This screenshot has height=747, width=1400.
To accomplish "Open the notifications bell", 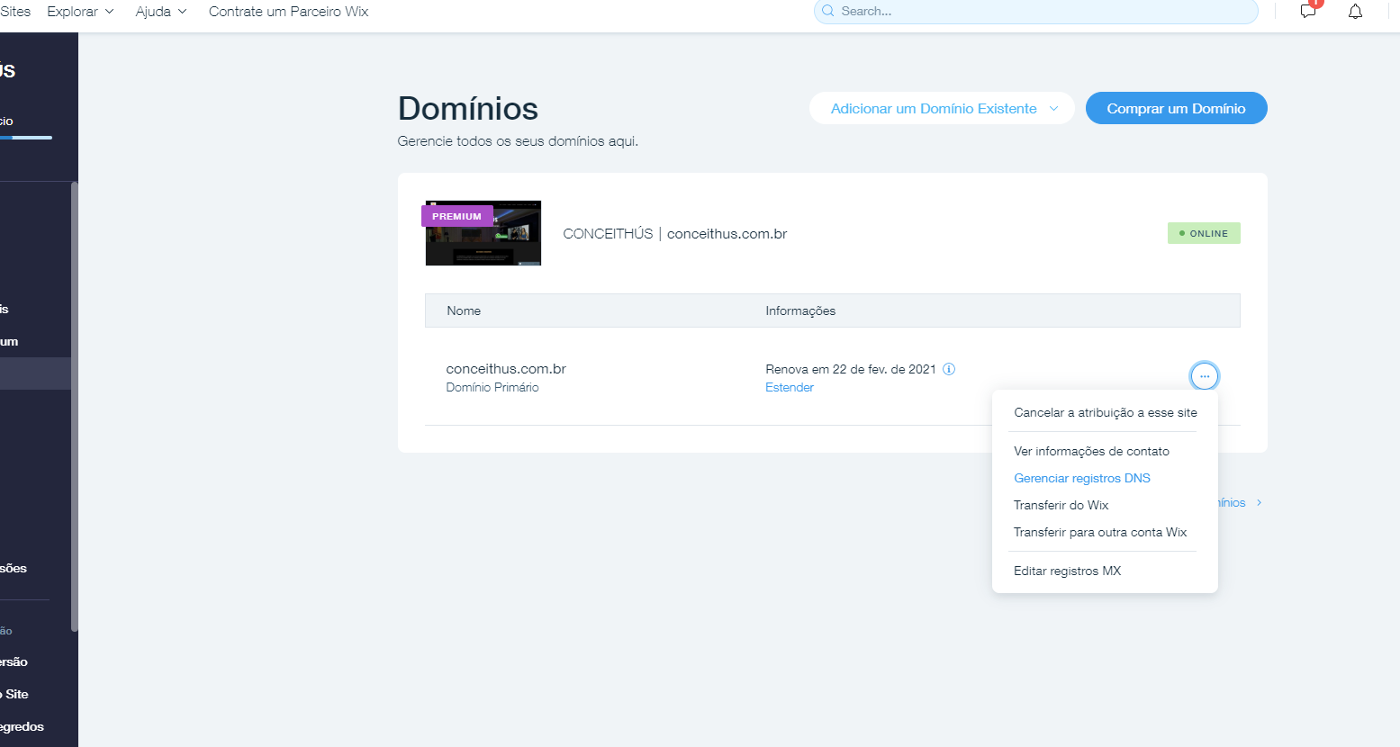I will [1355, 12].
